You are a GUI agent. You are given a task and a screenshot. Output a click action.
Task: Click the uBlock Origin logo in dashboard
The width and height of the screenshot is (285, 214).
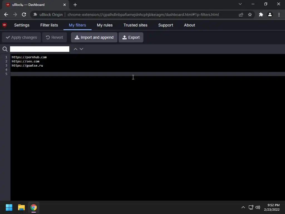tap(4, 25)
